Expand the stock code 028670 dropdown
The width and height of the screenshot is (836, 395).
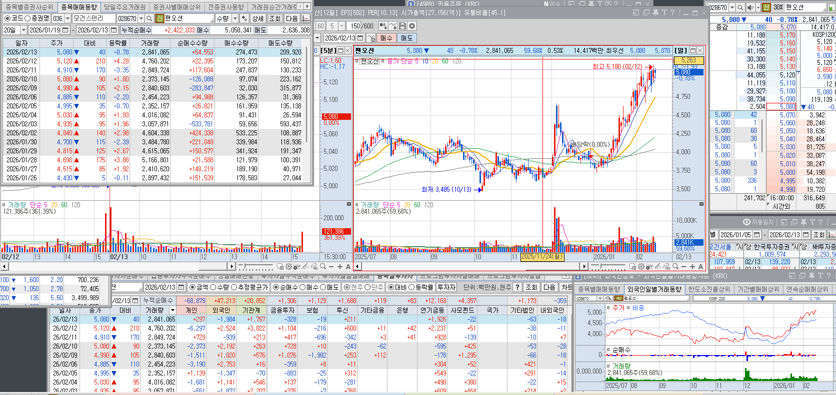[x=141, y=18]
